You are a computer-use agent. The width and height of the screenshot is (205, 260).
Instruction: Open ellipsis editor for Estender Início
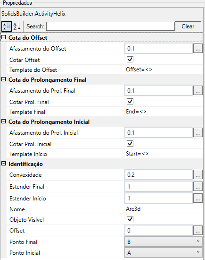[198, 199]
